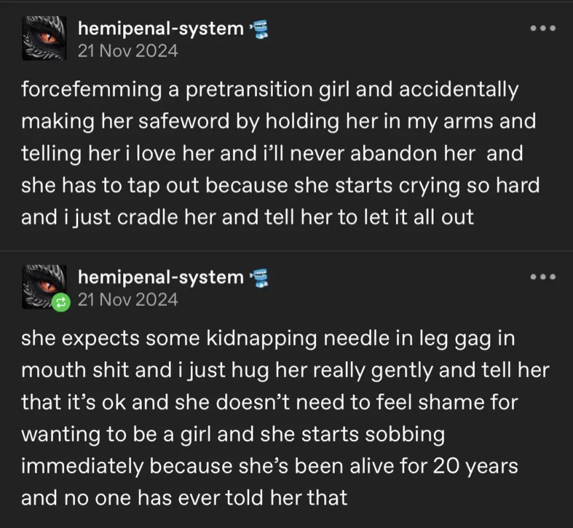Click the dragon-eye avatar on the second post

(45, 286)
